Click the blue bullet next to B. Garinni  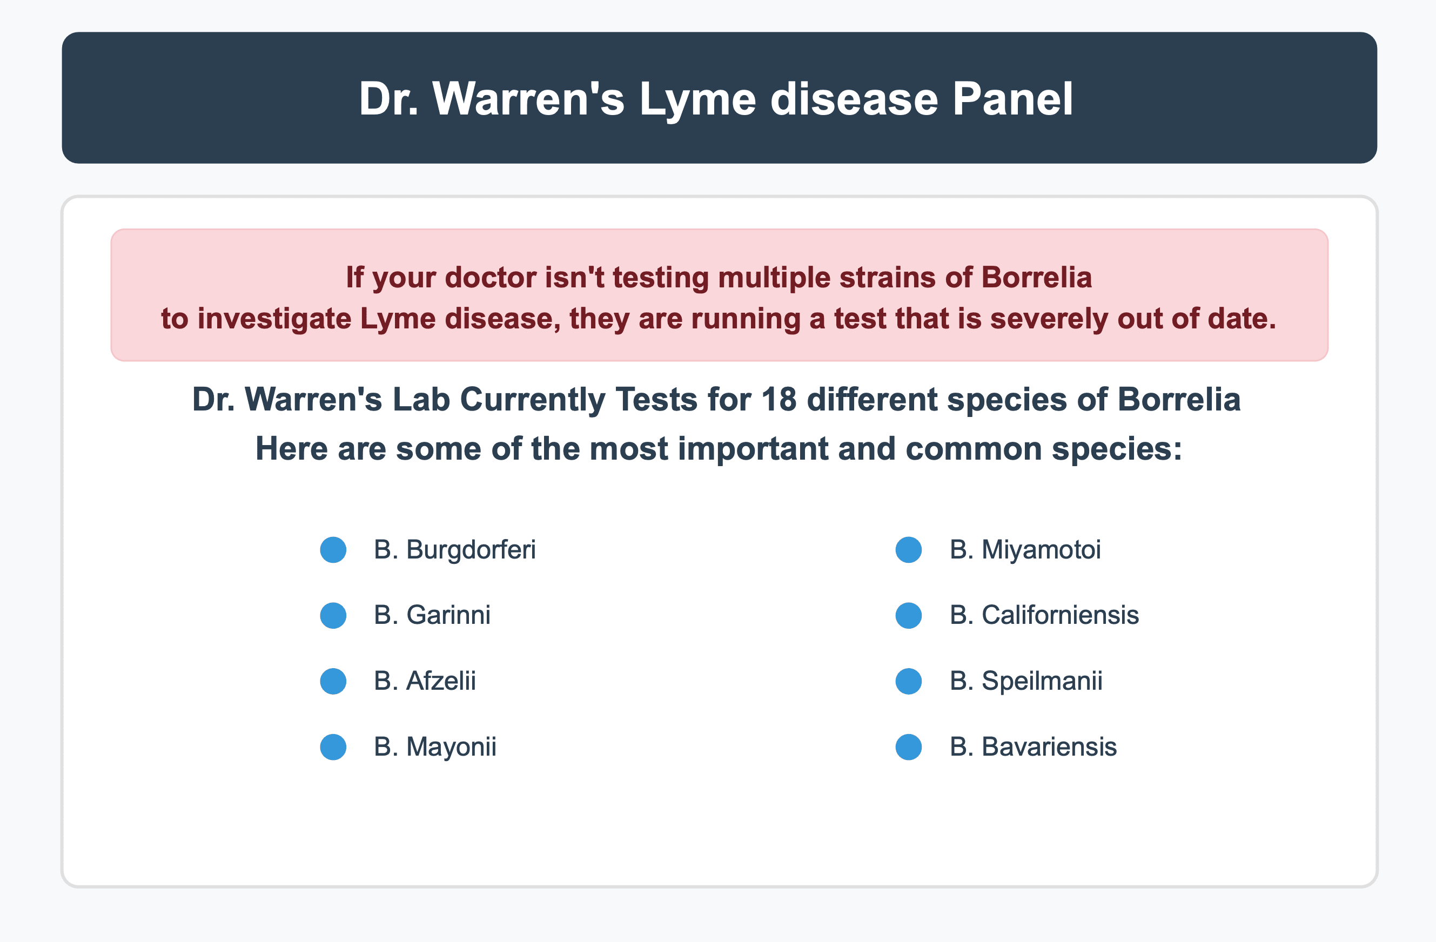[333, 616]
